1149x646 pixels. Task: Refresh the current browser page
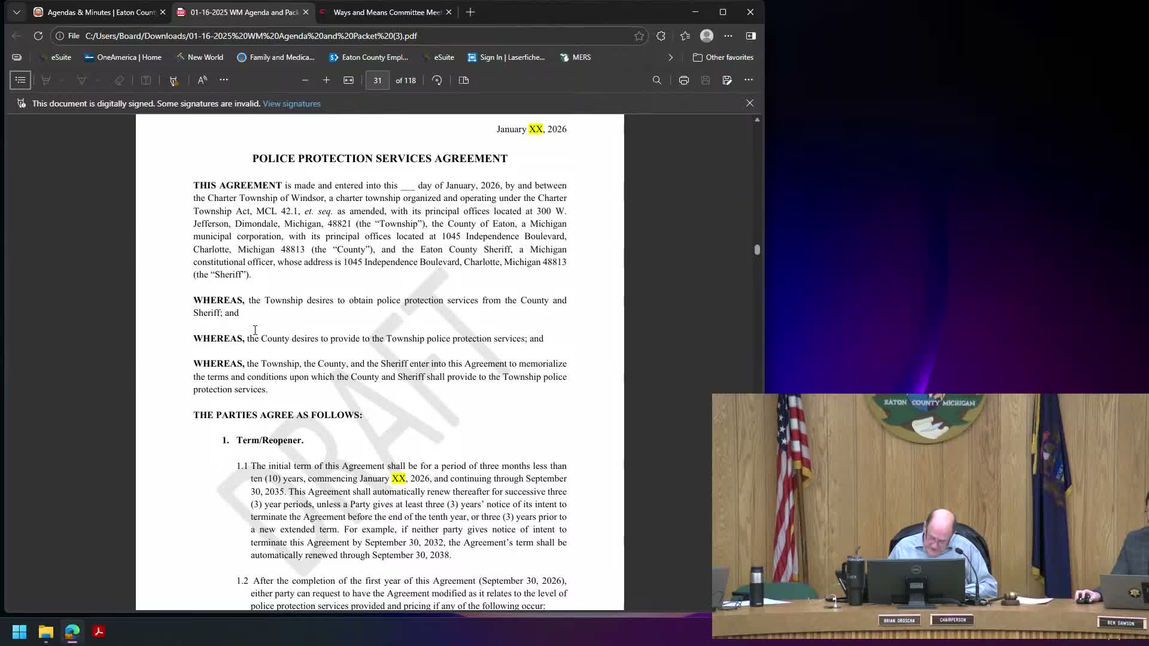tap(38, 36)
